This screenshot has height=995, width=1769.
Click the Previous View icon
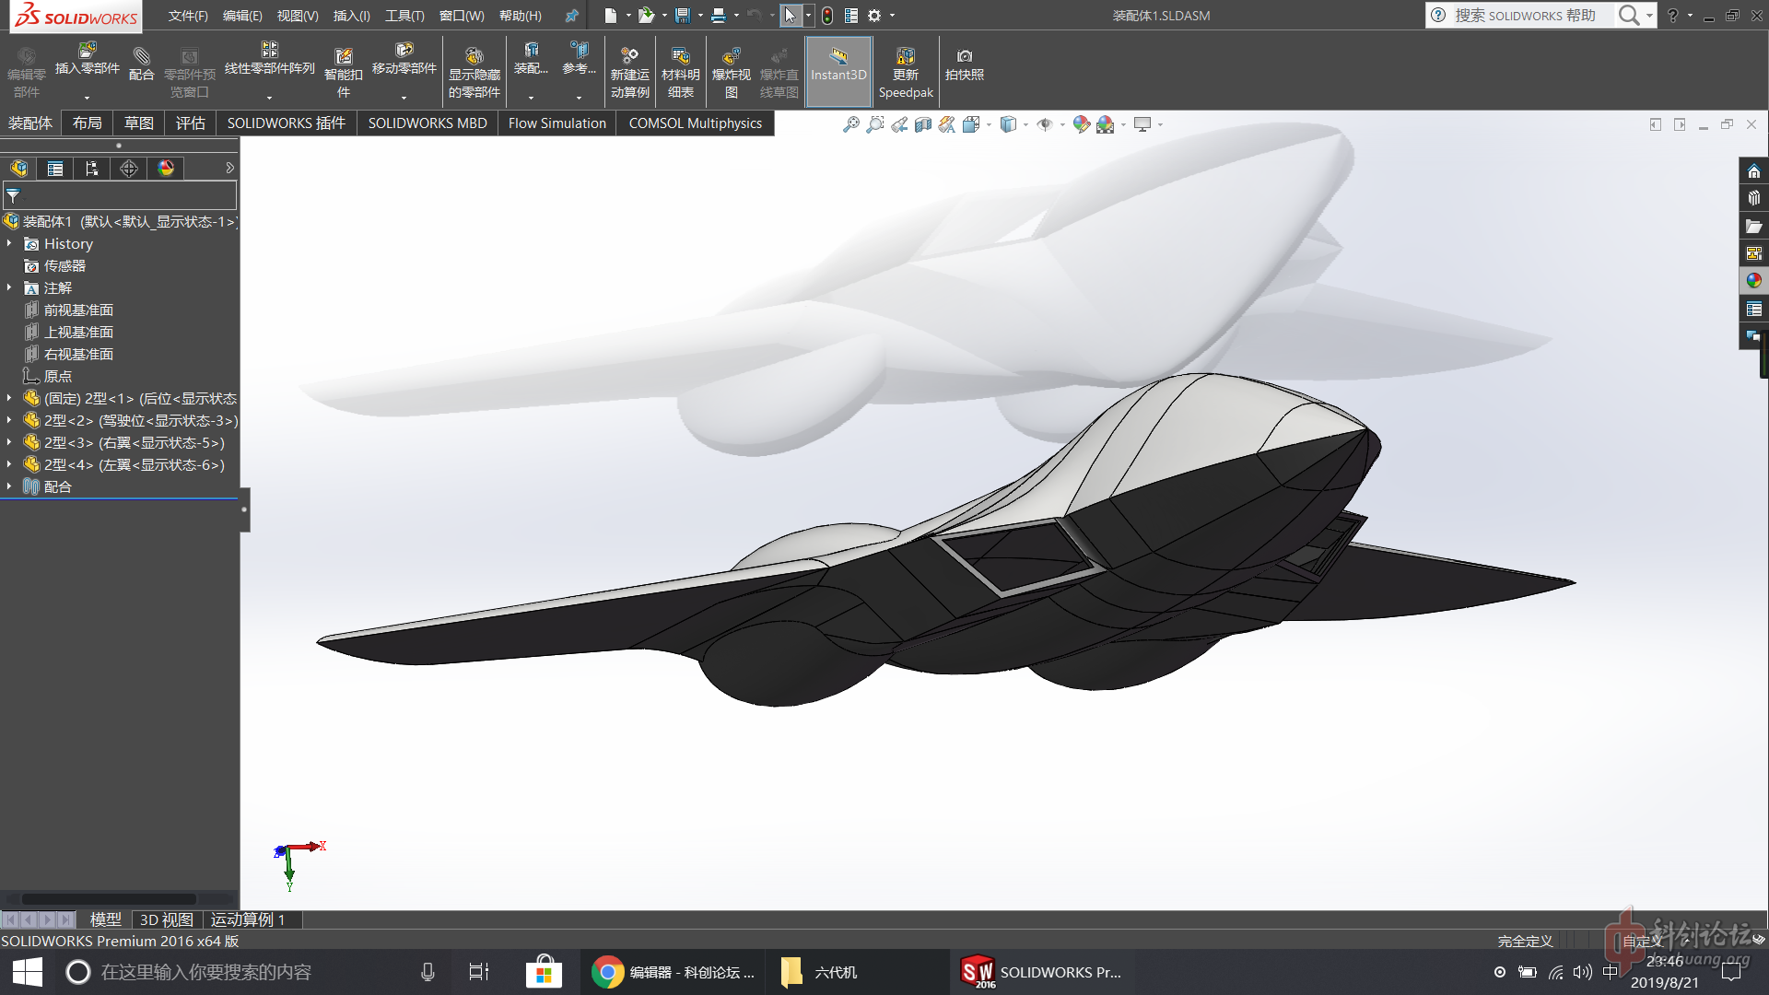[x=898, y=124]
